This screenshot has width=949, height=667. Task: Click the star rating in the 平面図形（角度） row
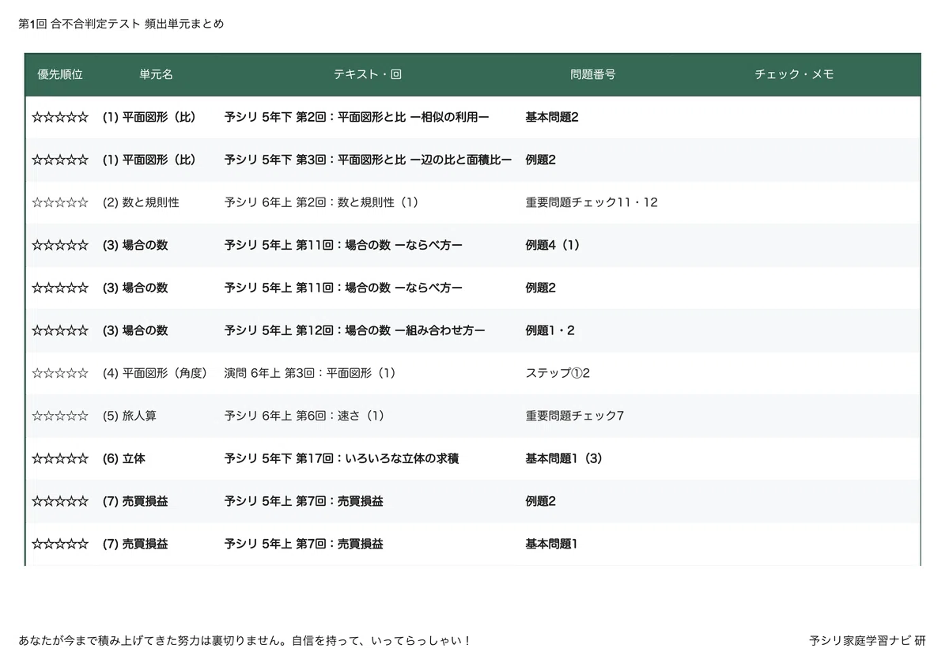[x=60, y=373]
